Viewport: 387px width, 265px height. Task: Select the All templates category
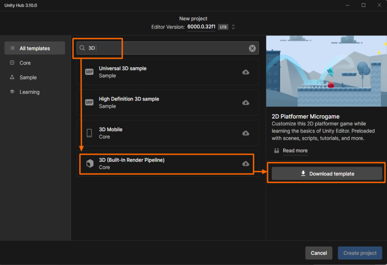click(35, 48)
